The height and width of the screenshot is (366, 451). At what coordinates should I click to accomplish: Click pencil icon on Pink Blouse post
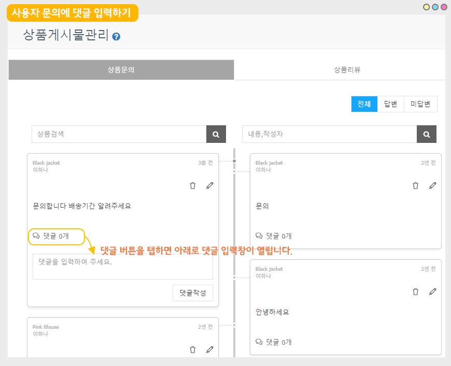point(209,349)
